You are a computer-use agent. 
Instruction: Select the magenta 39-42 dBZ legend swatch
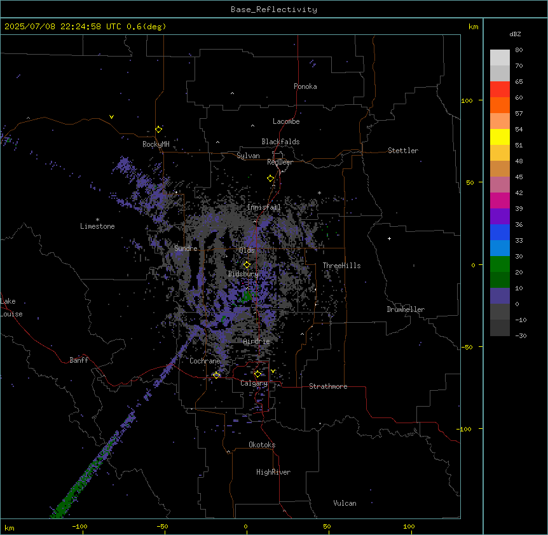coord(500,200)
